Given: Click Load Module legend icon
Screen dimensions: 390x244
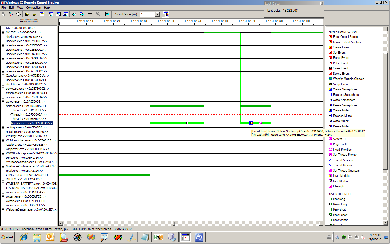Looking at the screenshot, I should point(330,176).
